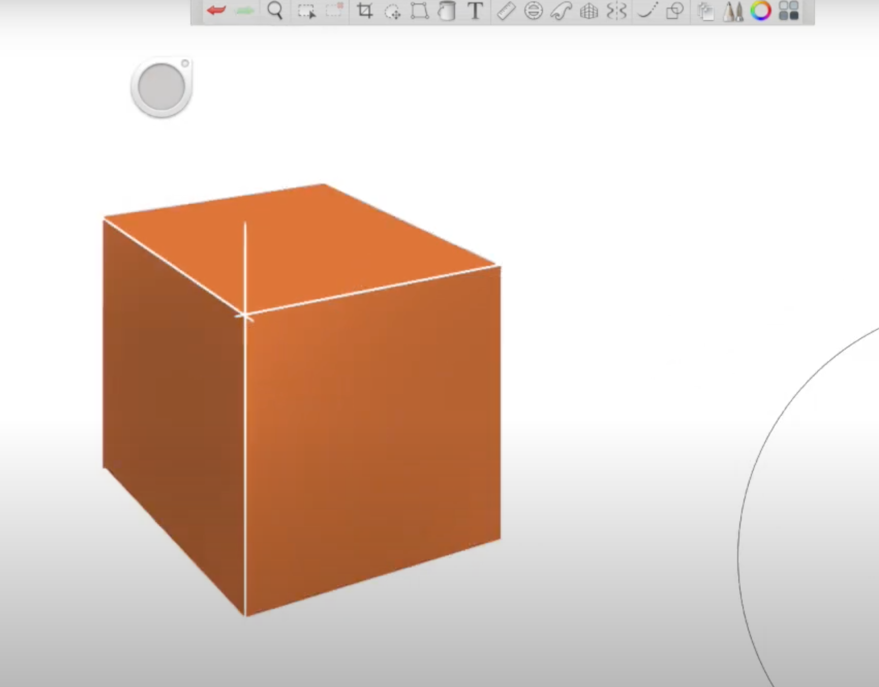Viewport: 879px width, 687px height.
Task: Click the green Redo arrow
Action: pos(245,11)
